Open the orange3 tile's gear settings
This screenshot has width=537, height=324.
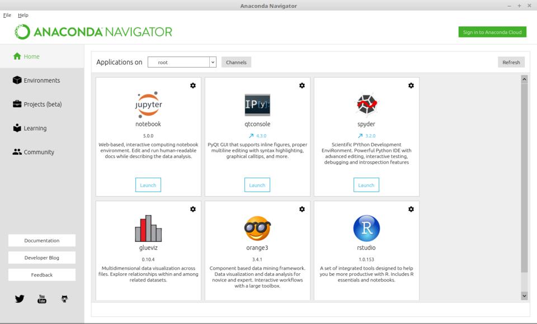pyautogui.click(x=302, y=209)
